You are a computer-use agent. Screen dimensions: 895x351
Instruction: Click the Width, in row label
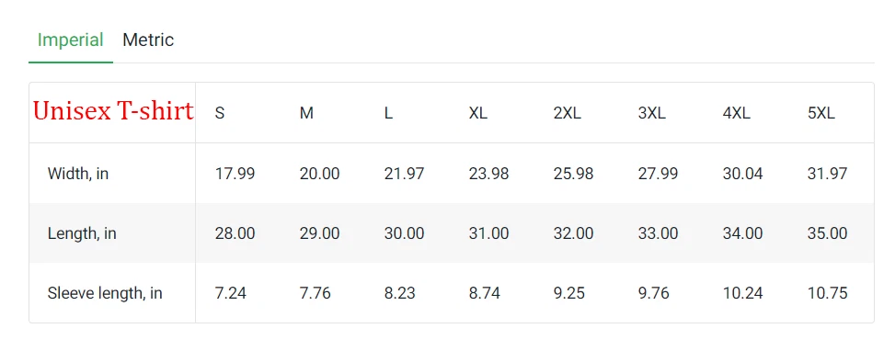point(78,174)
